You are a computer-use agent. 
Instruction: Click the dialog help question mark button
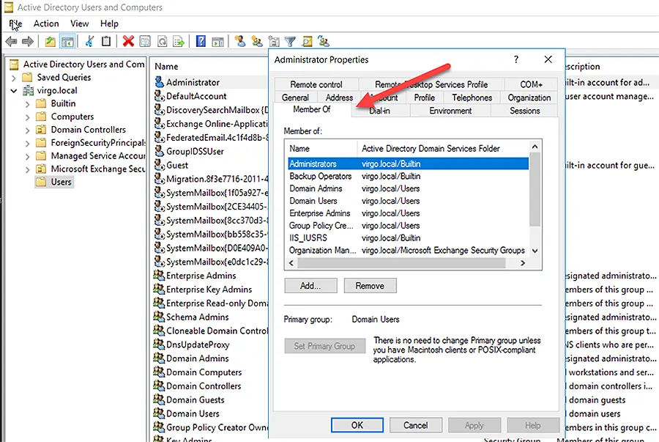pos(516,59)
